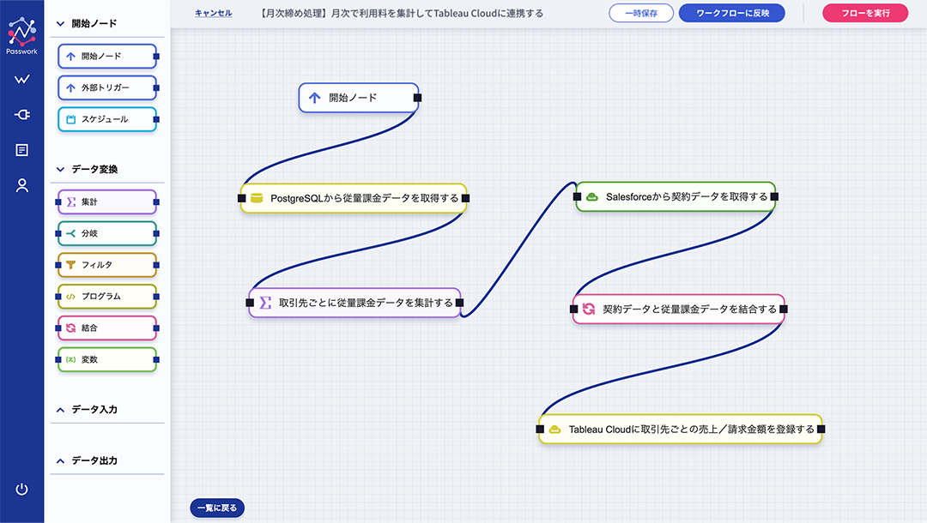
Task: Click the arrow icon on canvas 開始ノード
Action: [x=314, y=98]
